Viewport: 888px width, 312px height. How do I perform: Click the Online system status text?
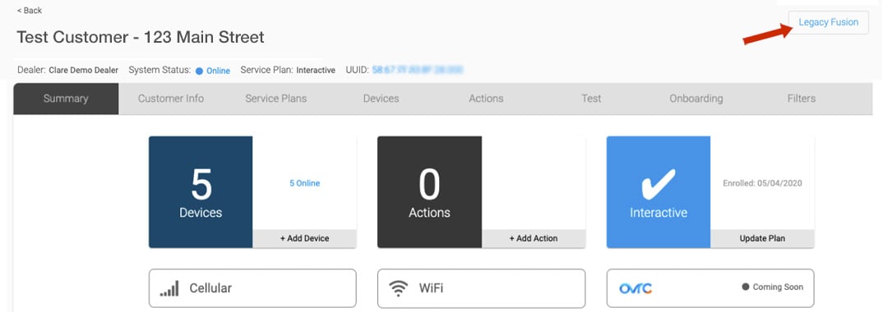(x=218, y=71)
